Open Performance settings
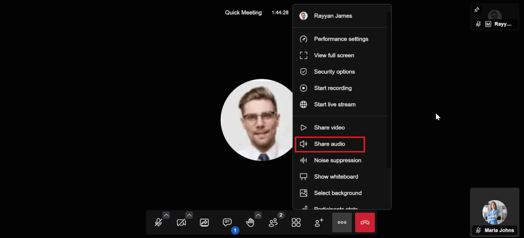524x238 pixels. [341, 39]
